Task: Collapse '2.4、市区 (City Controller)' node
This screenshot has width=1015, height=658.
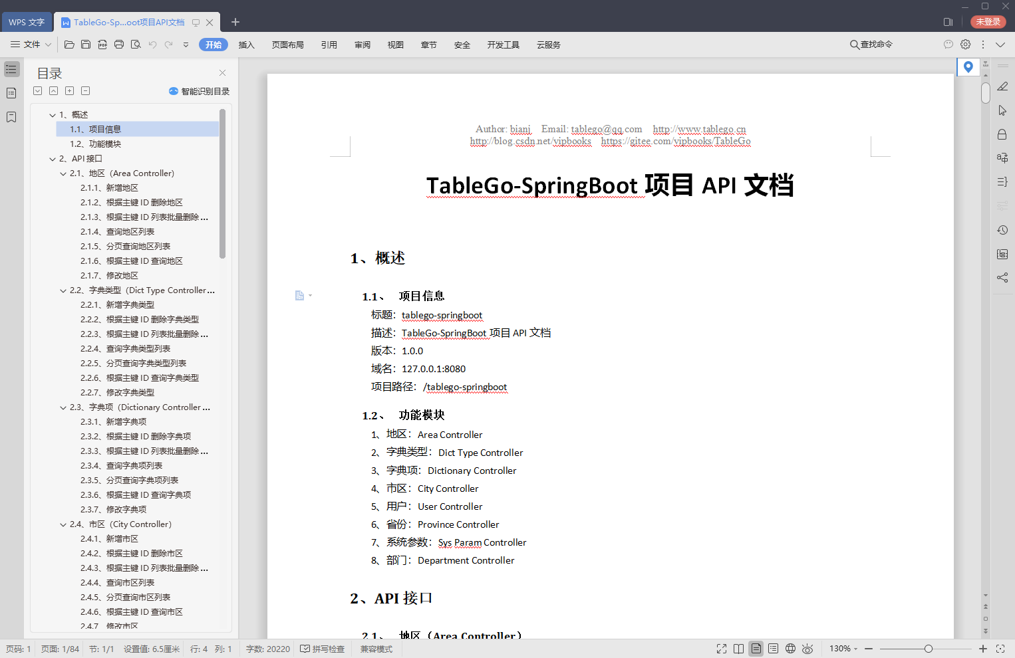Action: 63,524
